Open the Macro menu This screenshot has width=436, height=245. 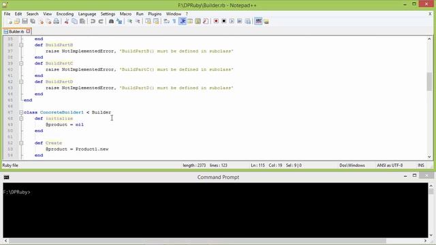(x=125, y=14)
